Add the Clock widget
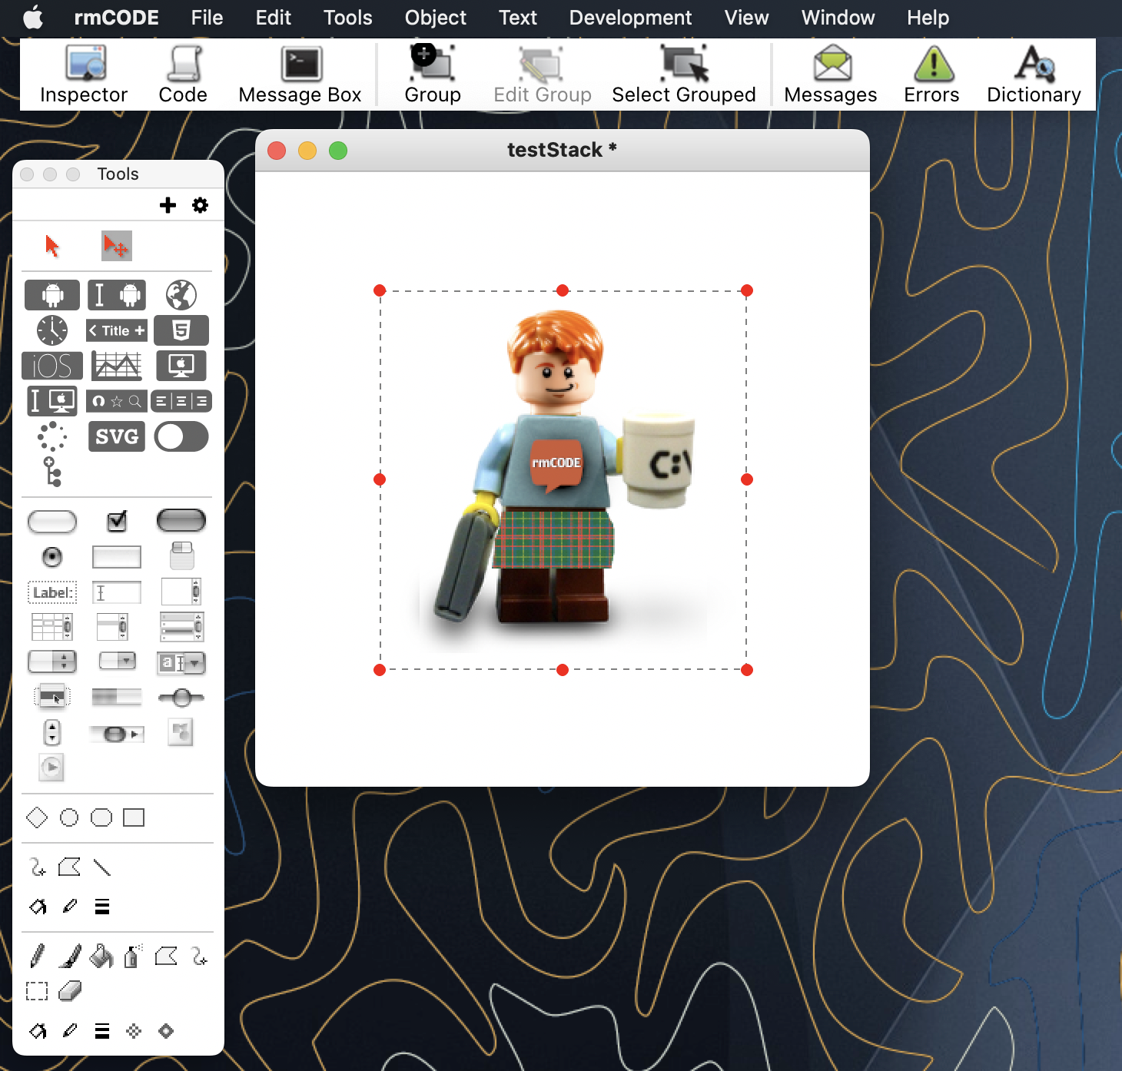 tap(52, 330)
